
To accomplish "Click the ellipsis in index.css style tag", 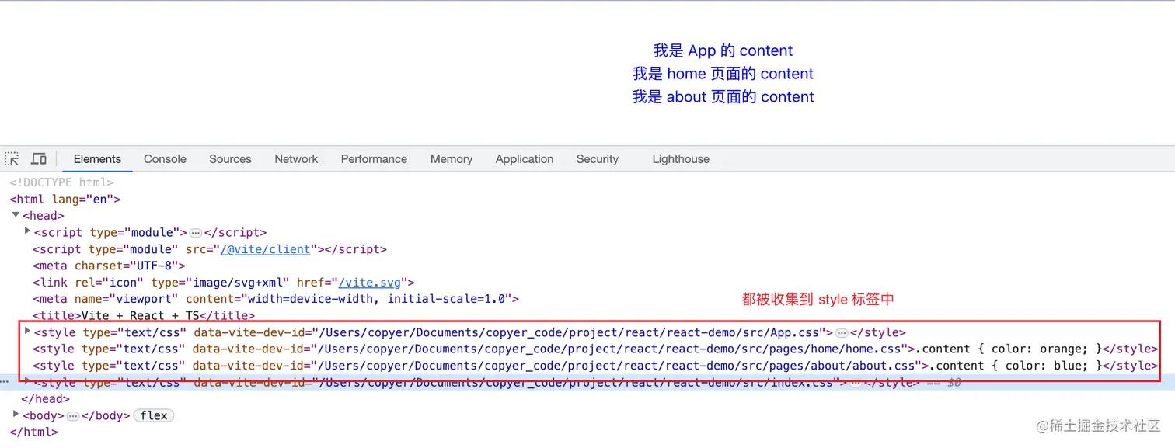I will (x=855, y=383).
